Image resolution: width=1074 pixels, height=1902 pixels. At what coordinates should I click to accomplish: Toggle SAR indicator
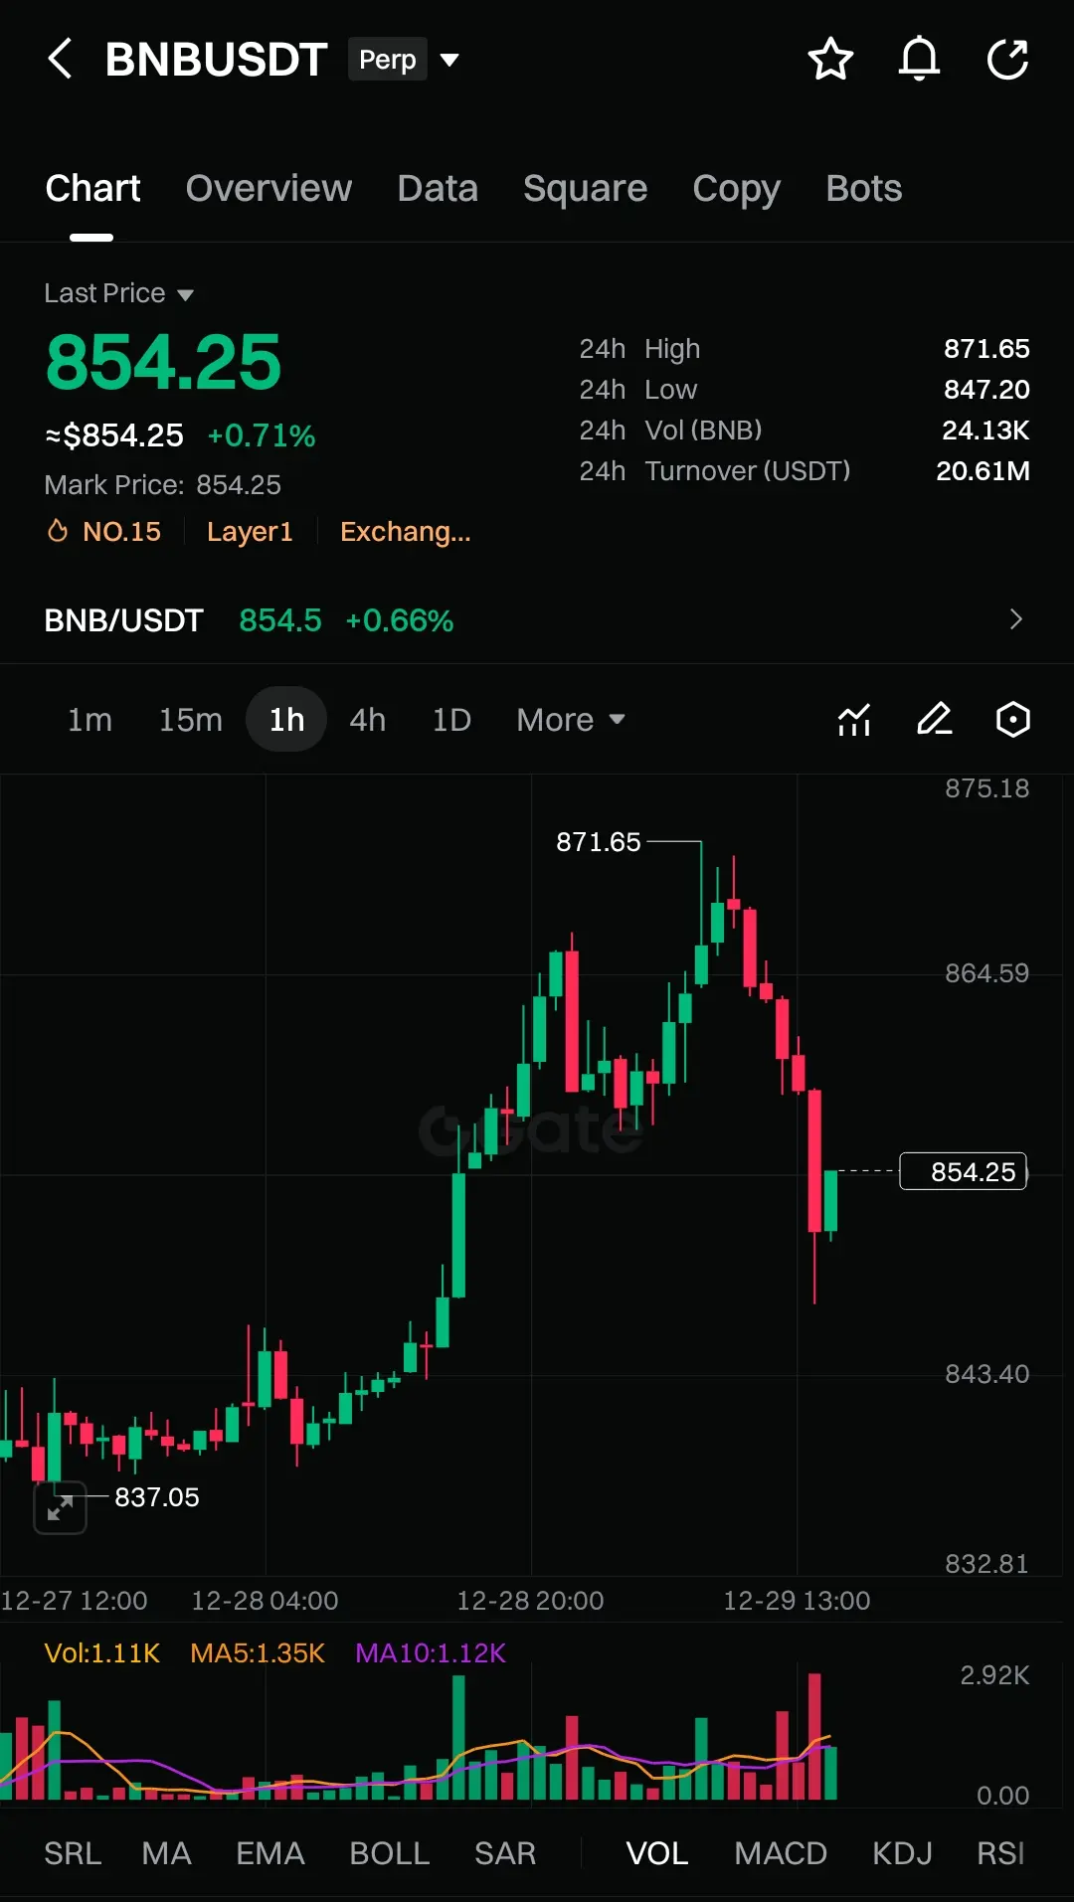(x=505, y=1853)
